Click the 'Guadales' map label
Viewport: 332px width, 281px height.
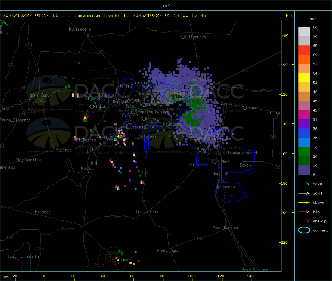197,79
